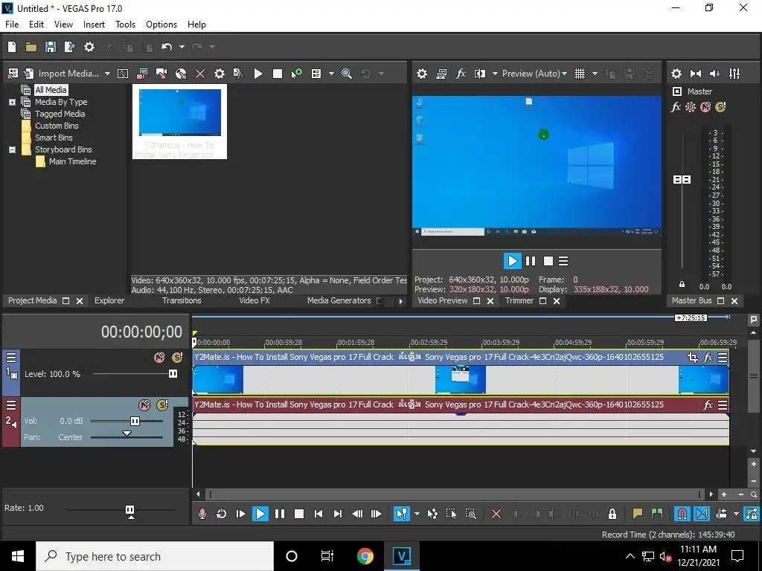Image resolution: width=762 pixels, height=571 pixels.
Task: Select the Smart Bins folder
Action: point(54,138)
